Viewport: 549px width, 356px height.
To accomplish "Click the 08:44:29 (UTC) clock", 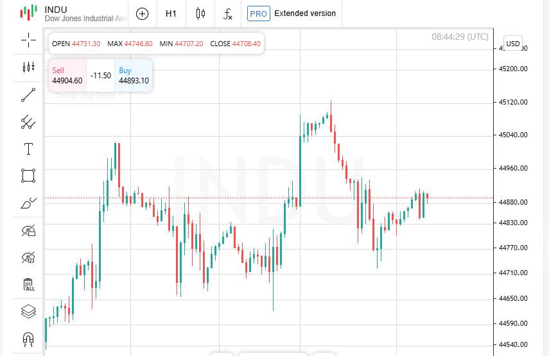I will (x=460, y=37).
